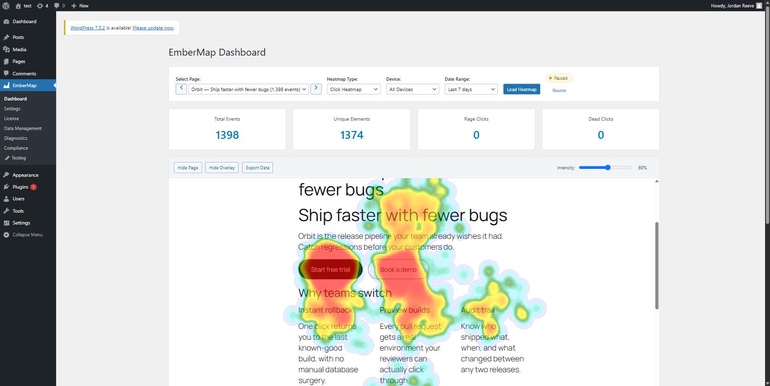Viewport: 770px width, 386px height.
Task: Open the updates icon showing 4
Action: (x=40, y=6)
